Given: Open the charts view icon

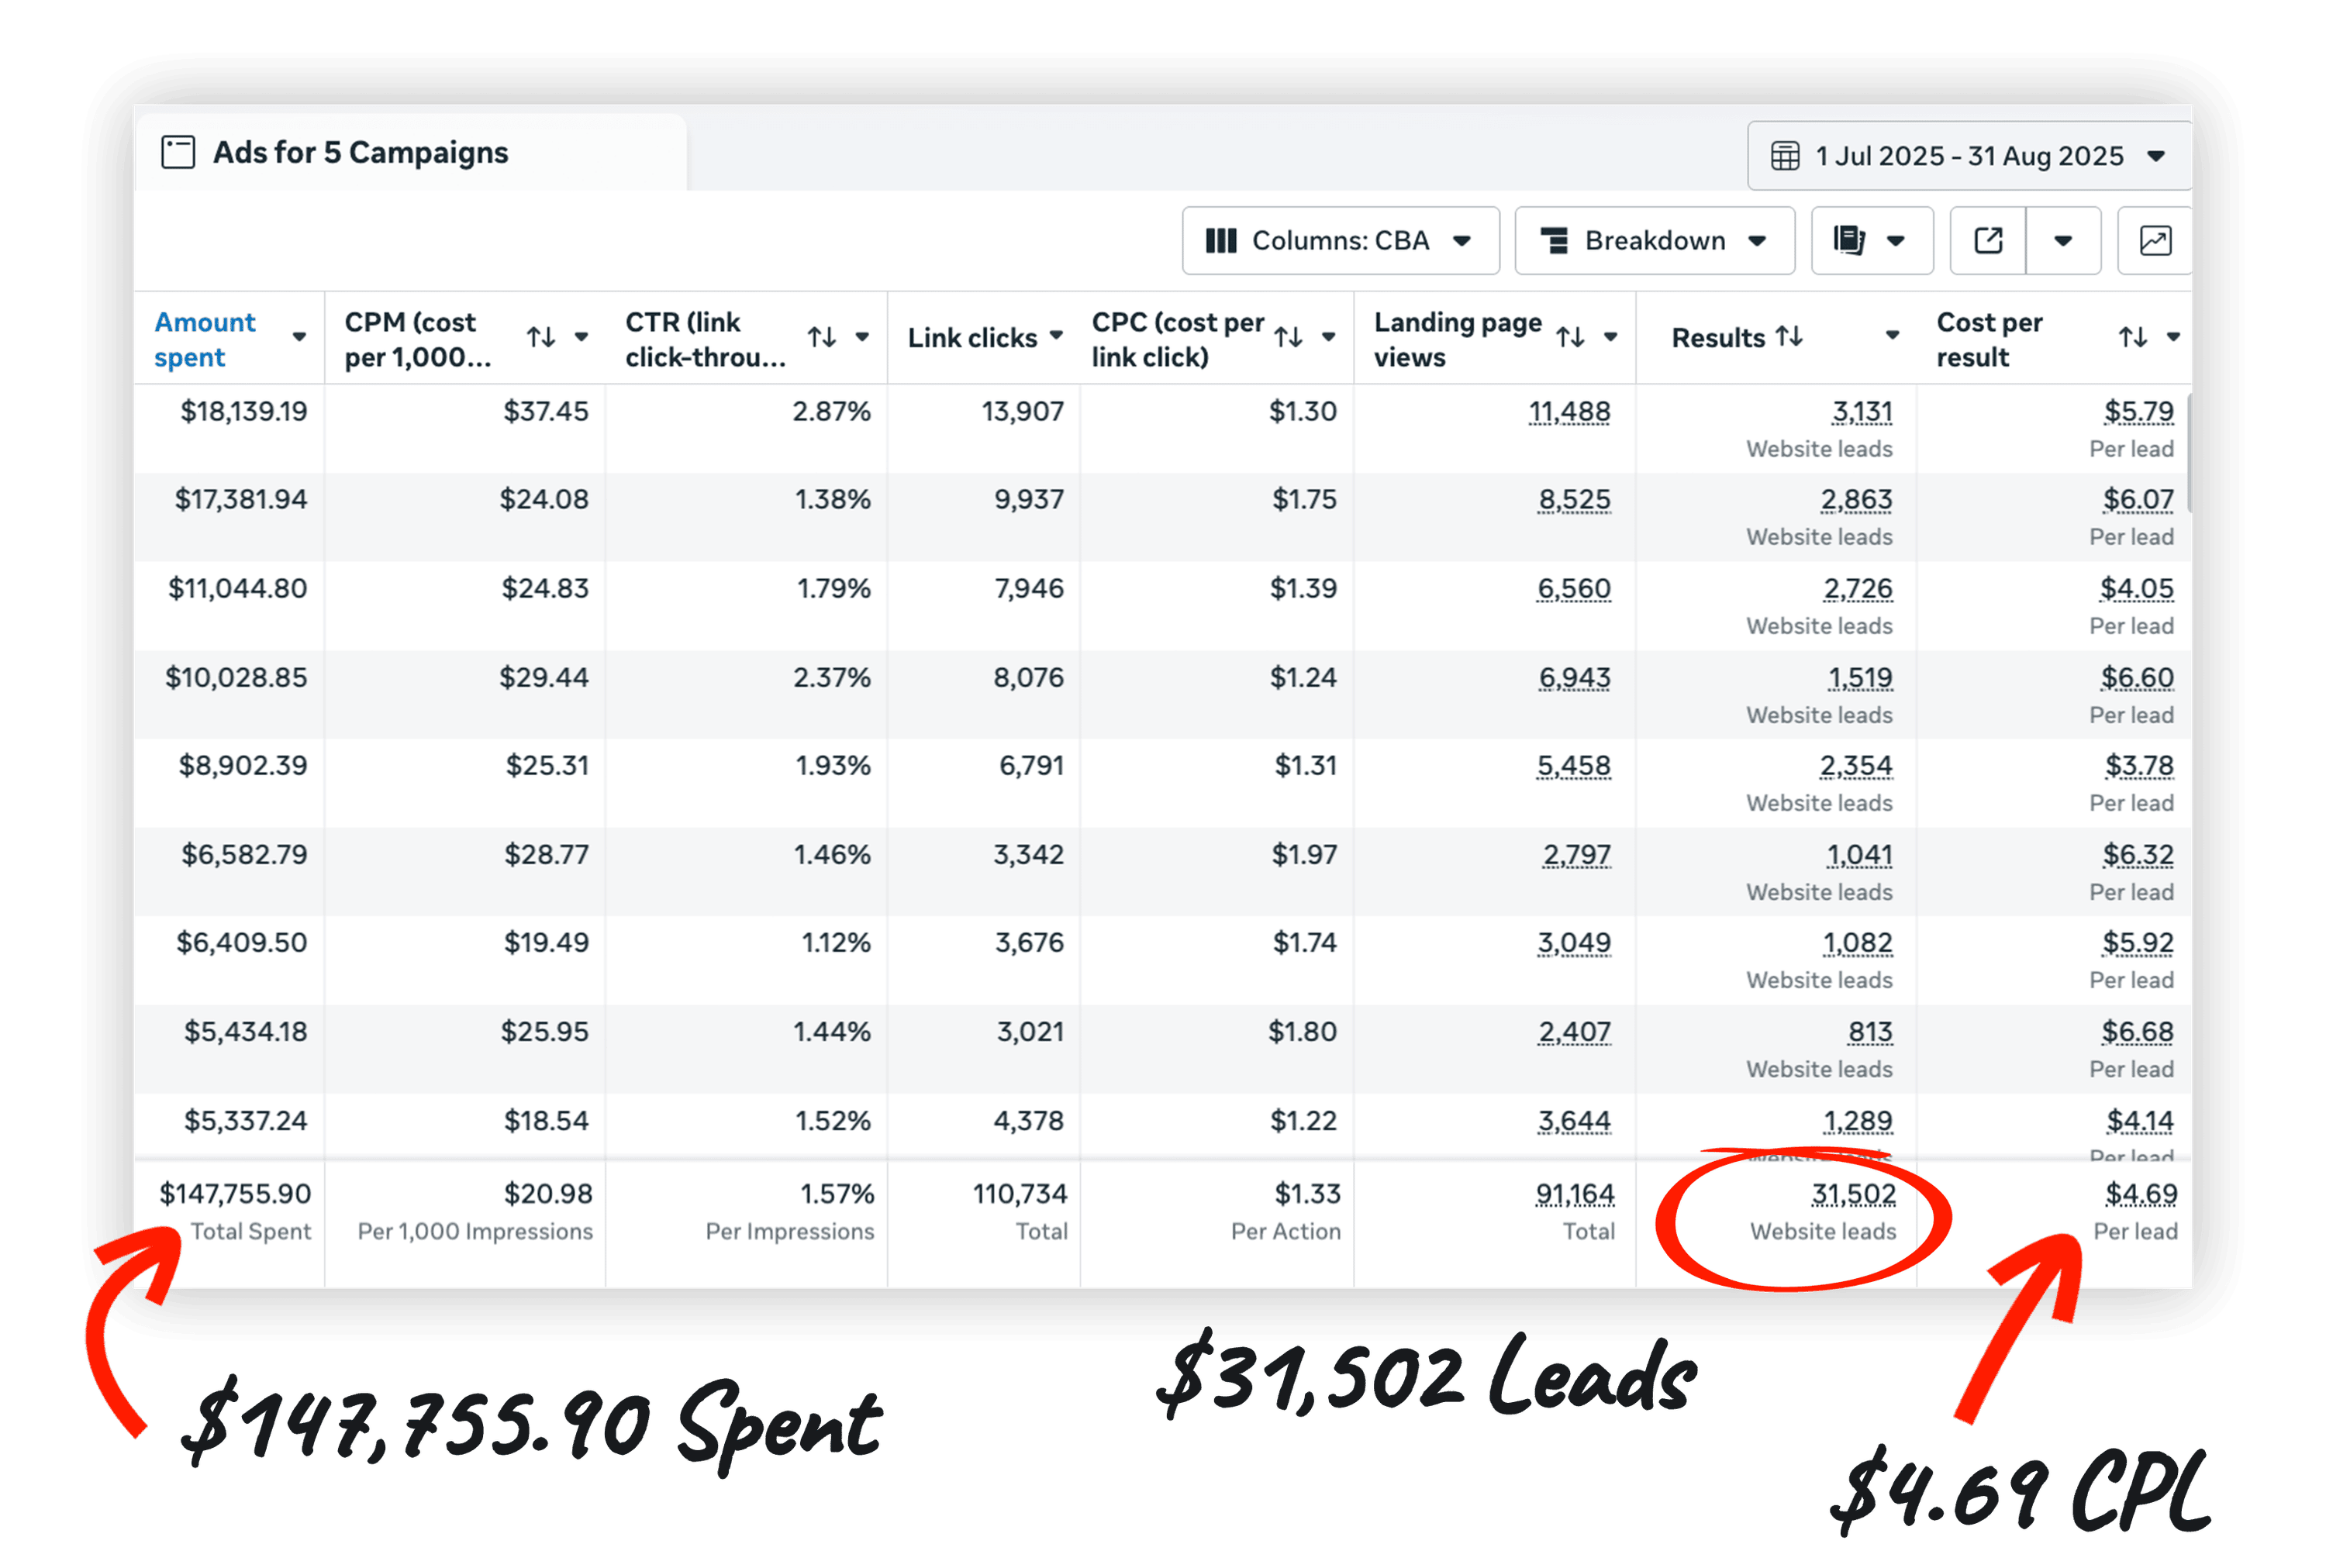Looking at the screenshot, I should [2154, 241].
